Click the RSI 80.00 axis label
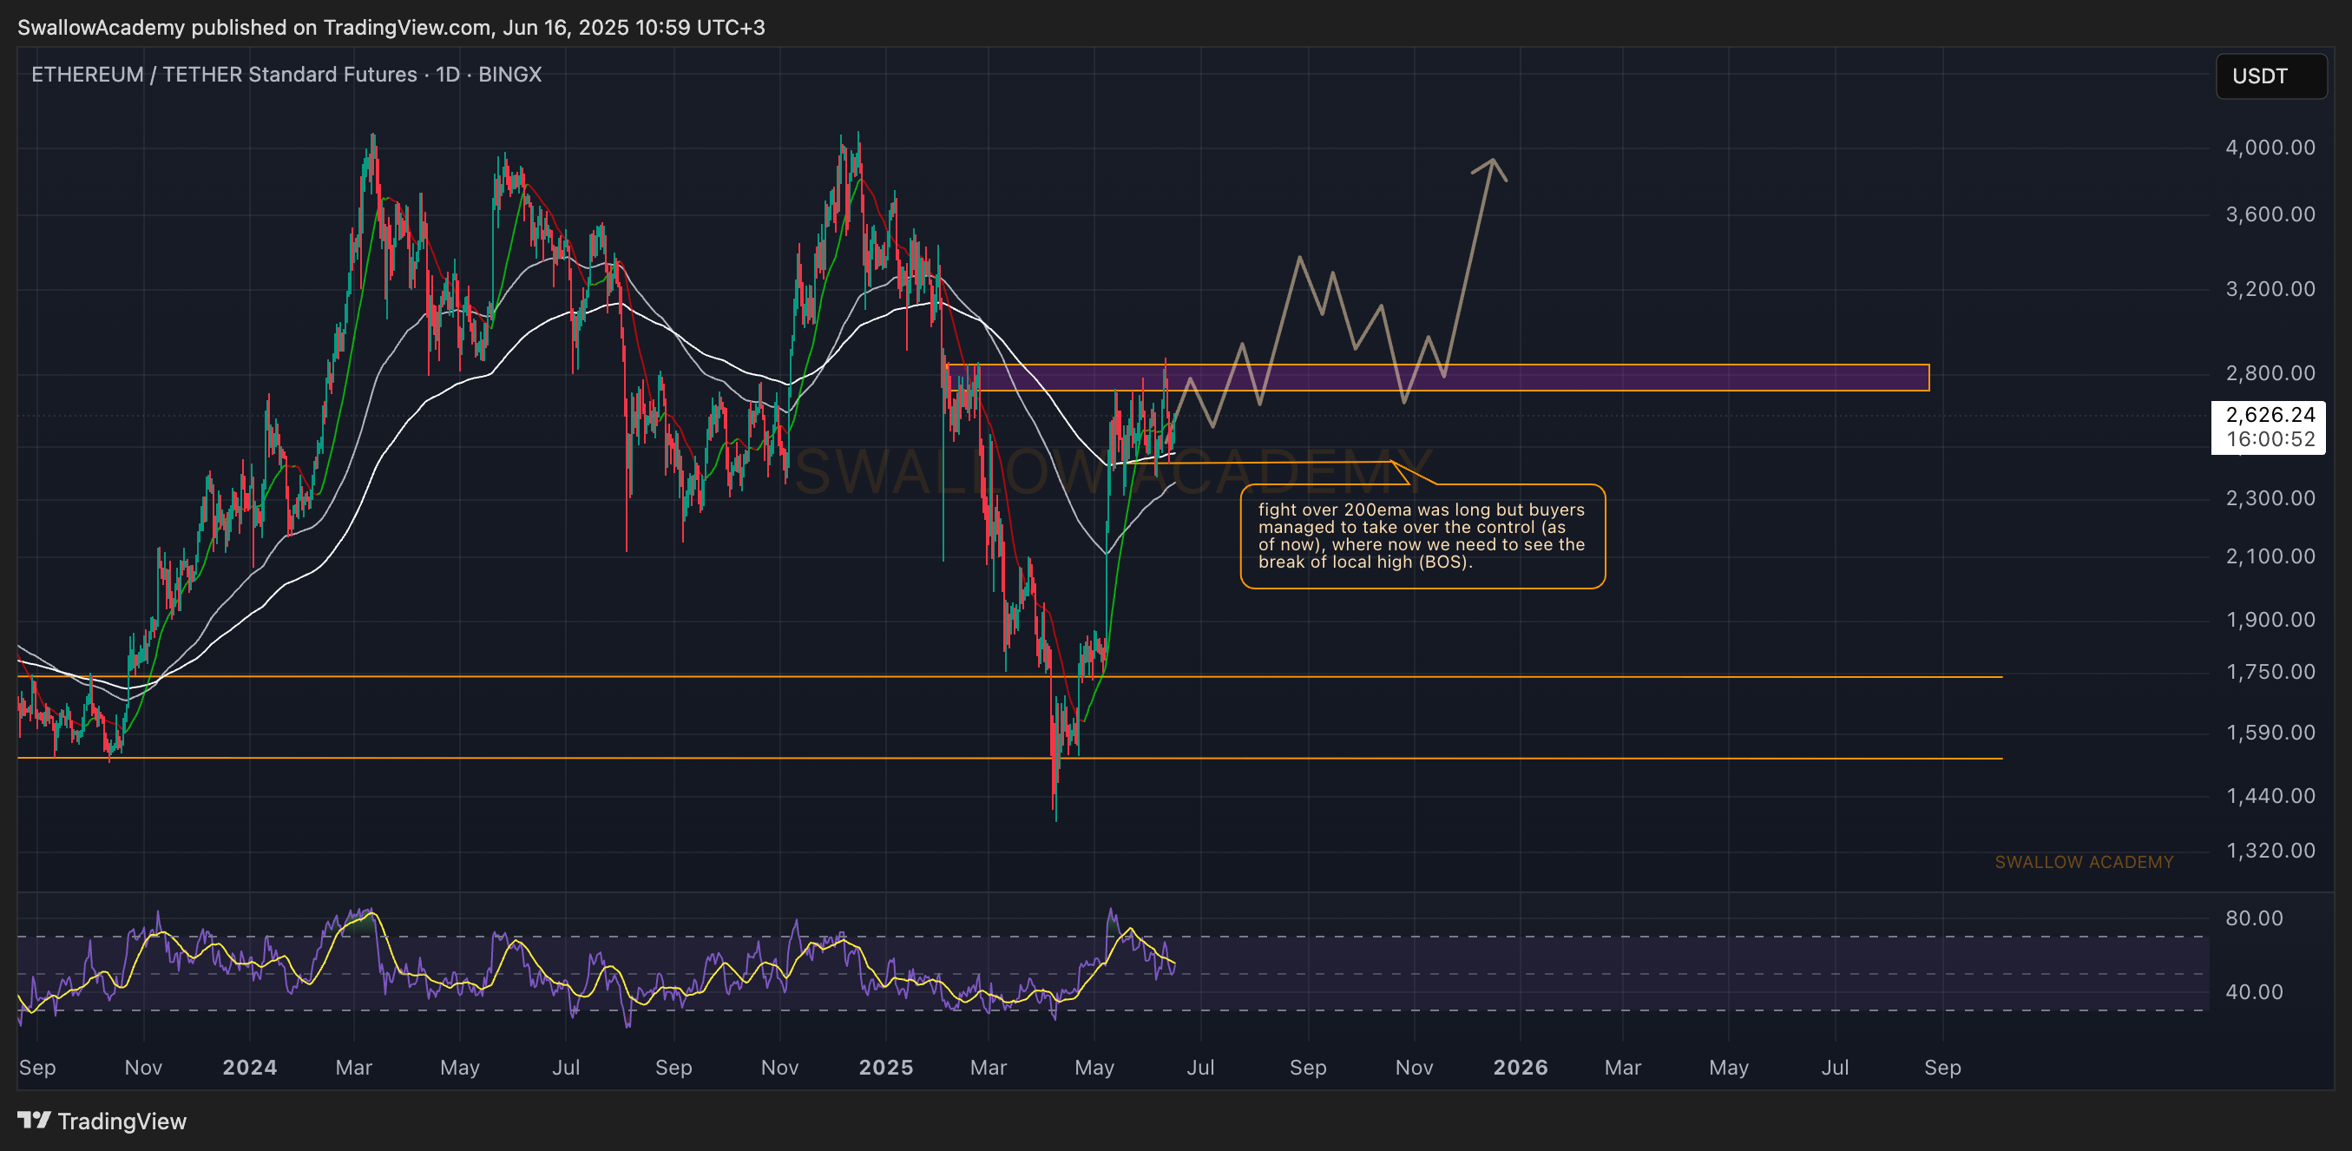Screen dimensions: 2352x1151 click(2253, 918)
